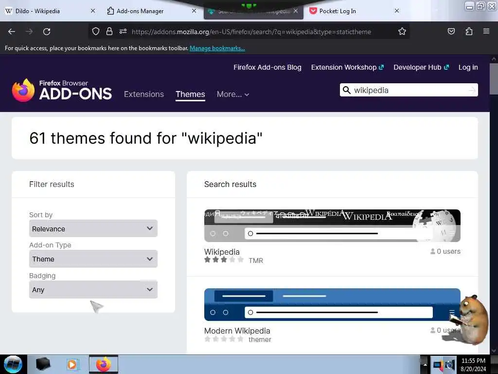Open Firefox Add-ons Blog link
The image size is (498, 374).
click(x=267, y=67)
